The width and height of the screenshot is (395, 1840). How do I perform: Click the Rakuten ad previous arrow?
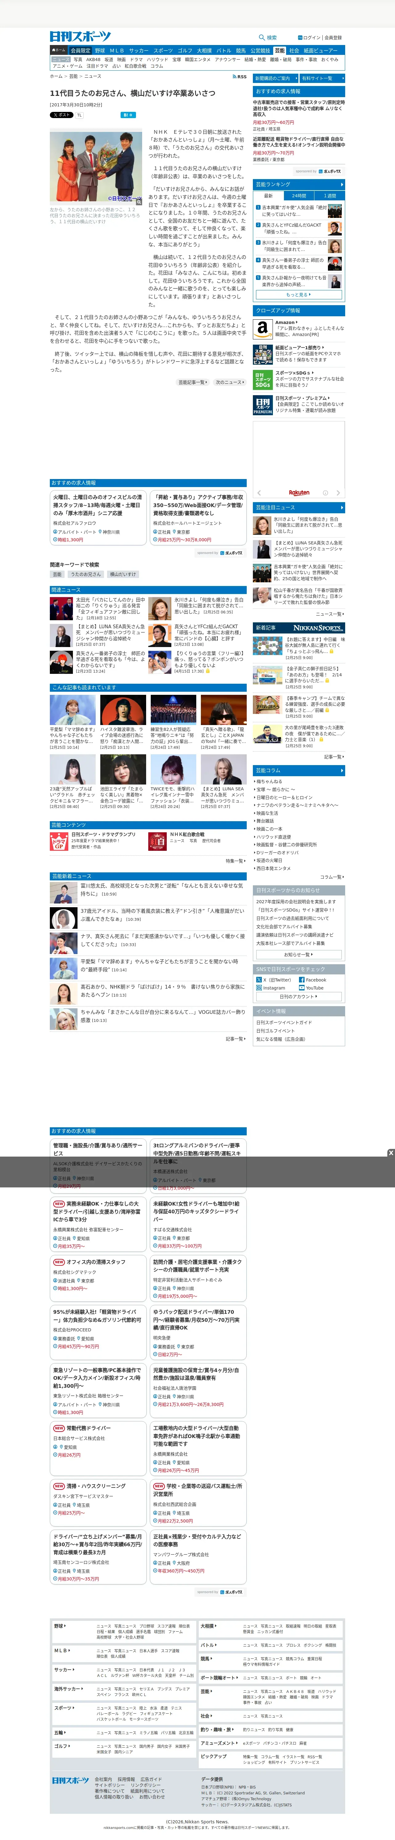259,493
